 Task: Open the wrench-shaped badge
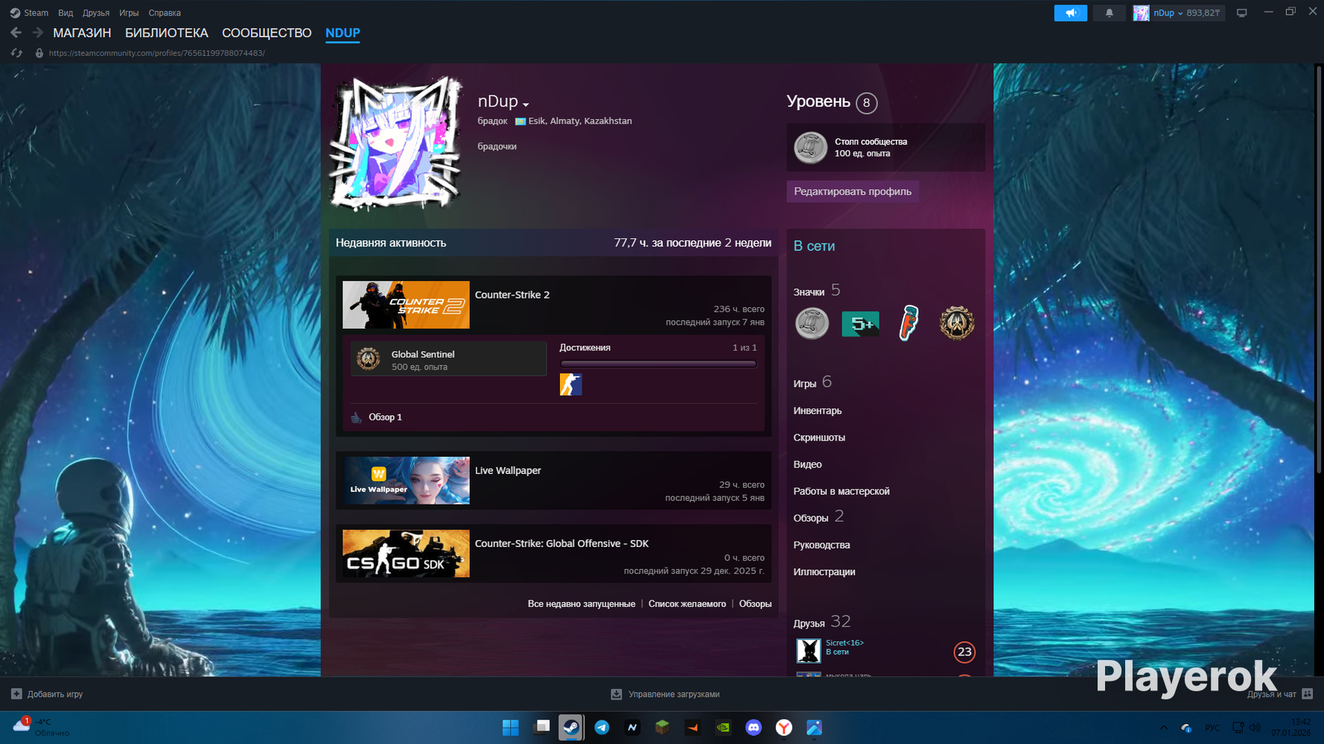click(908, 324)
